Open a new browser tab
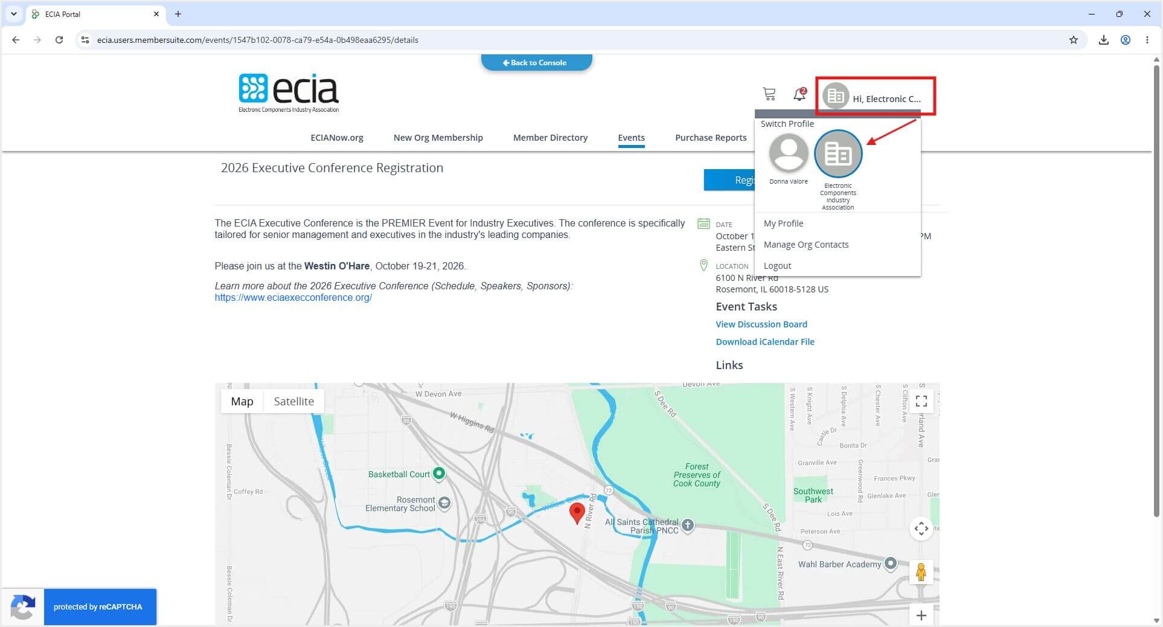Screen dimensions: 1163x627 [x=178, y=14]
